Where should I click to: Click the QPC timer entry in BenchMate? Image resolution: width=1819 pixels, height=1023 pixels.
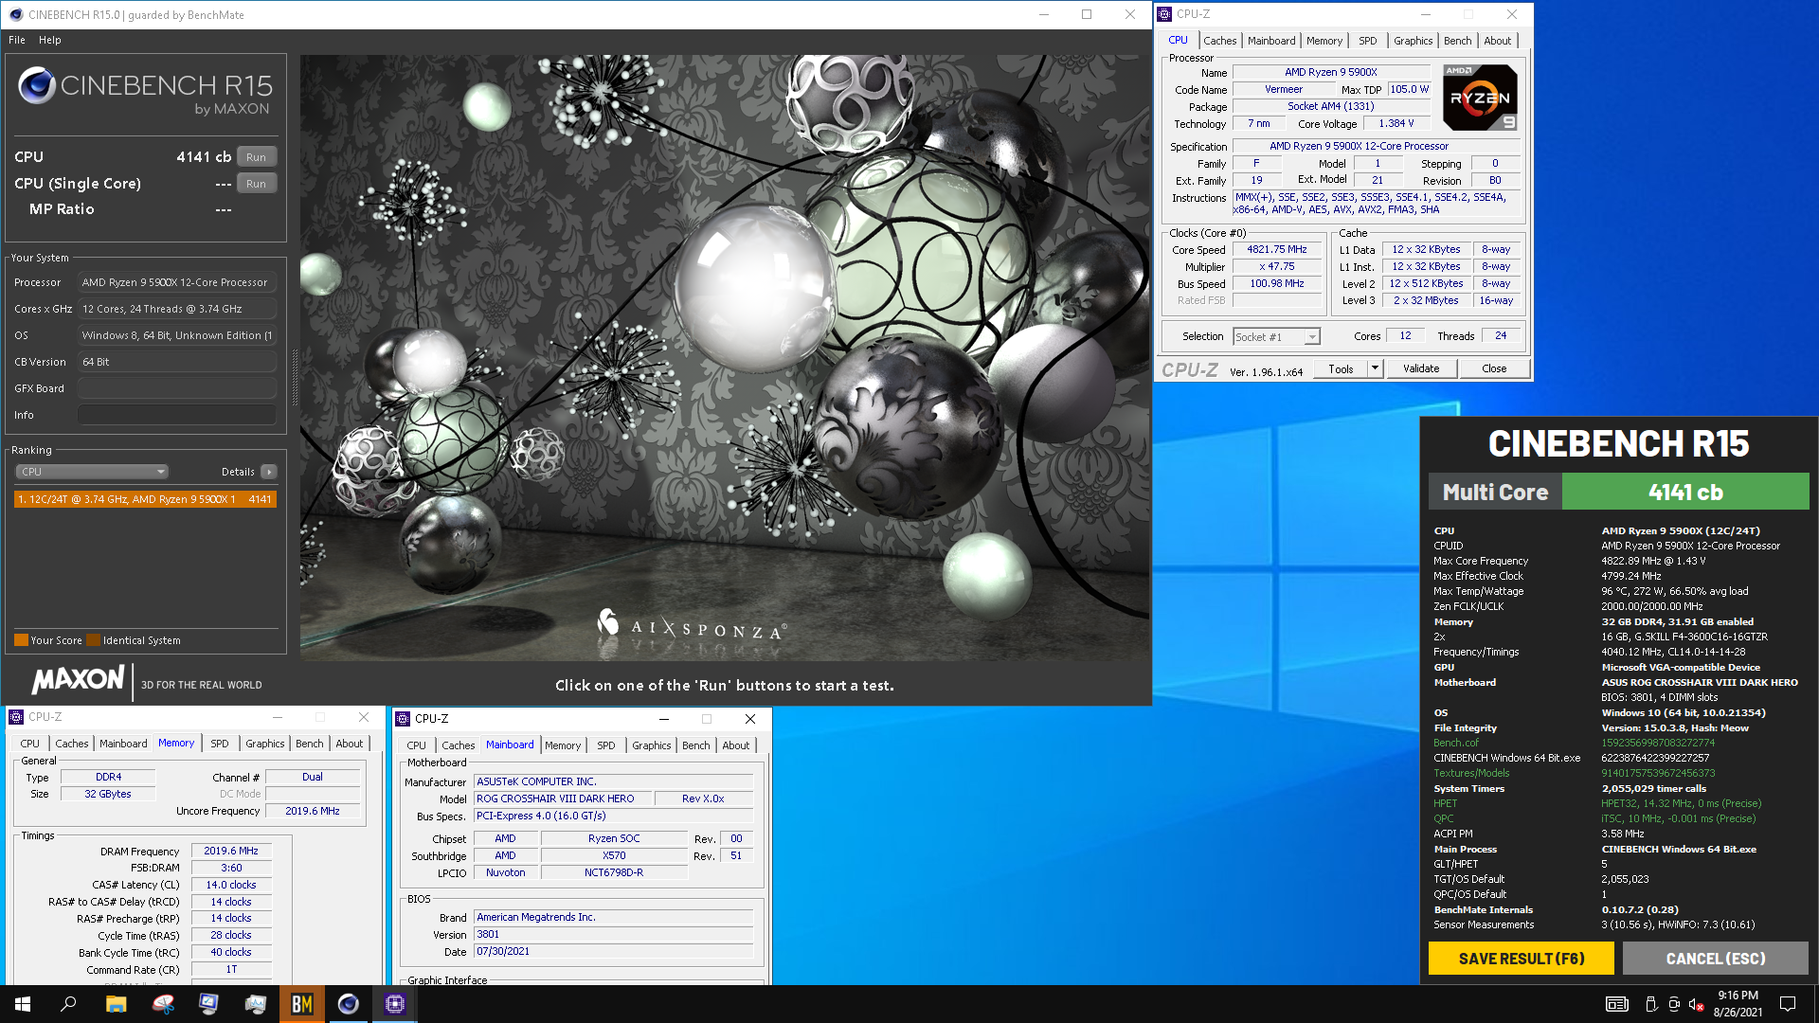click(1443, 818)
